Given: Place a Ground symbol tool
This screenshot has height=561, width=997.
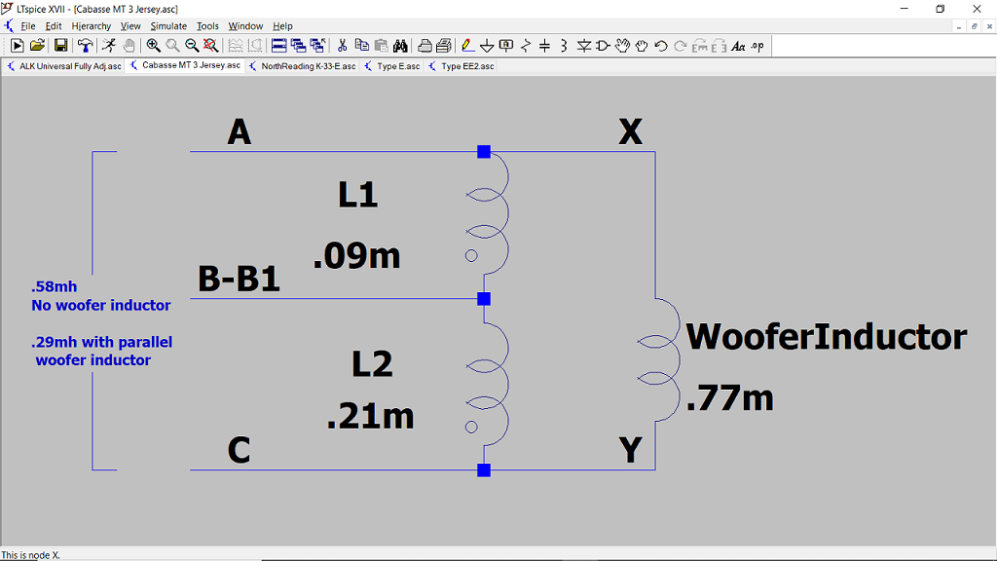Looking at the screenshot, I should 487,45.
